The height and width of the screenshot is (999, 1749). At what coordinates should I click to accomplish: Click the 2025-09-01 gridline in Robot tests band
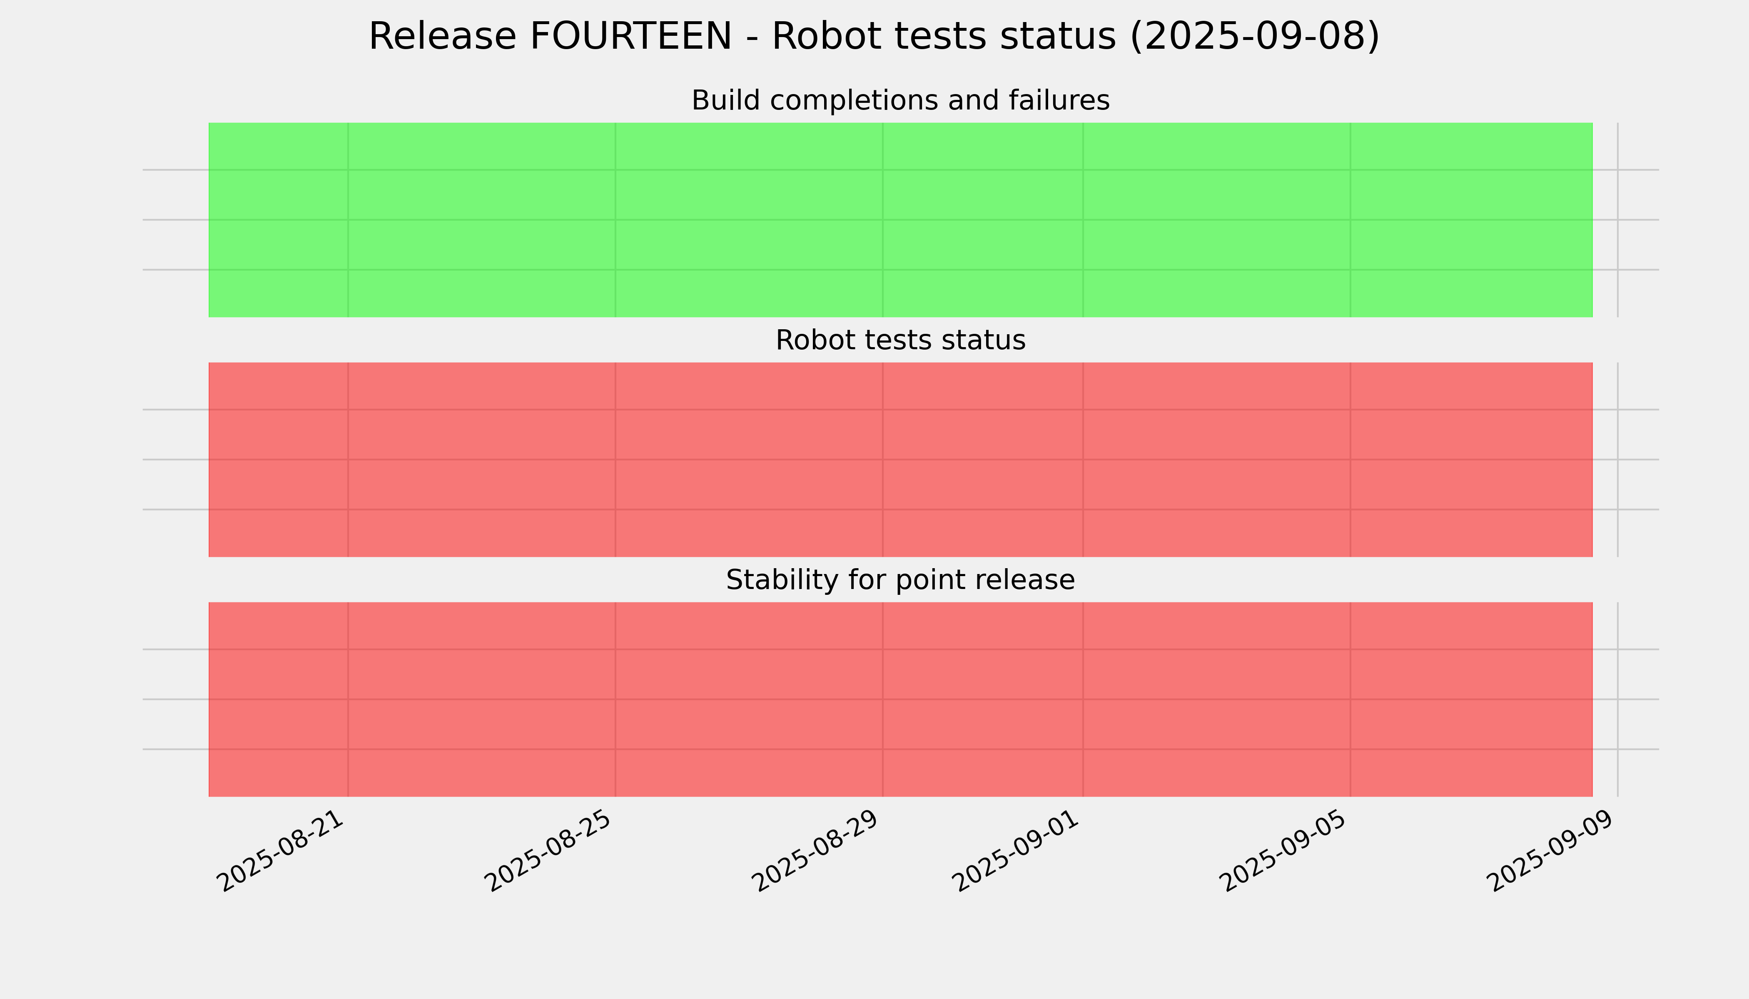tap(1083, 460)
